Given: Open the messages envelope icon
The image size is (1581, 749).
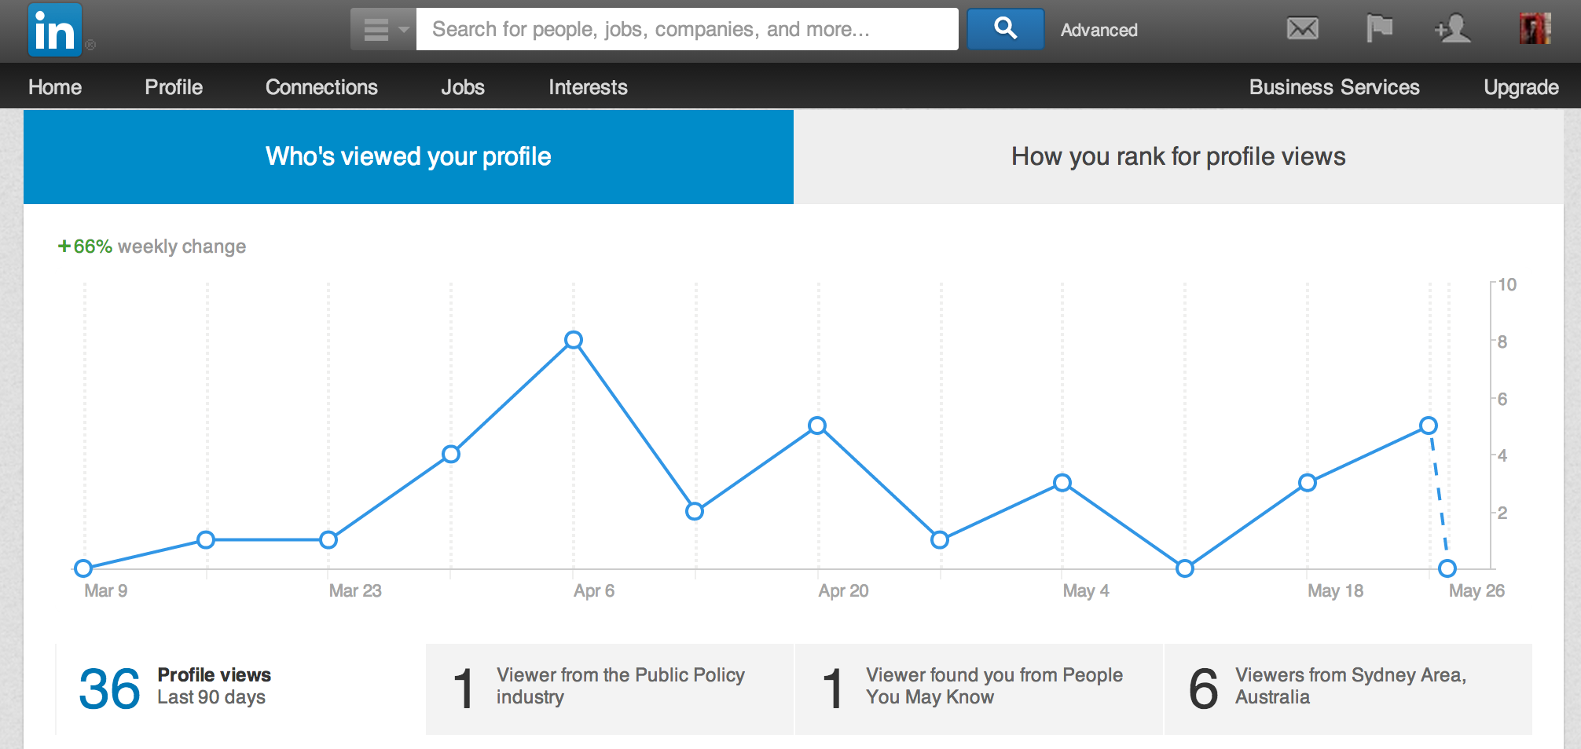Looking at the screenshot, I should pyautogui.click(x=1302, y=29).
